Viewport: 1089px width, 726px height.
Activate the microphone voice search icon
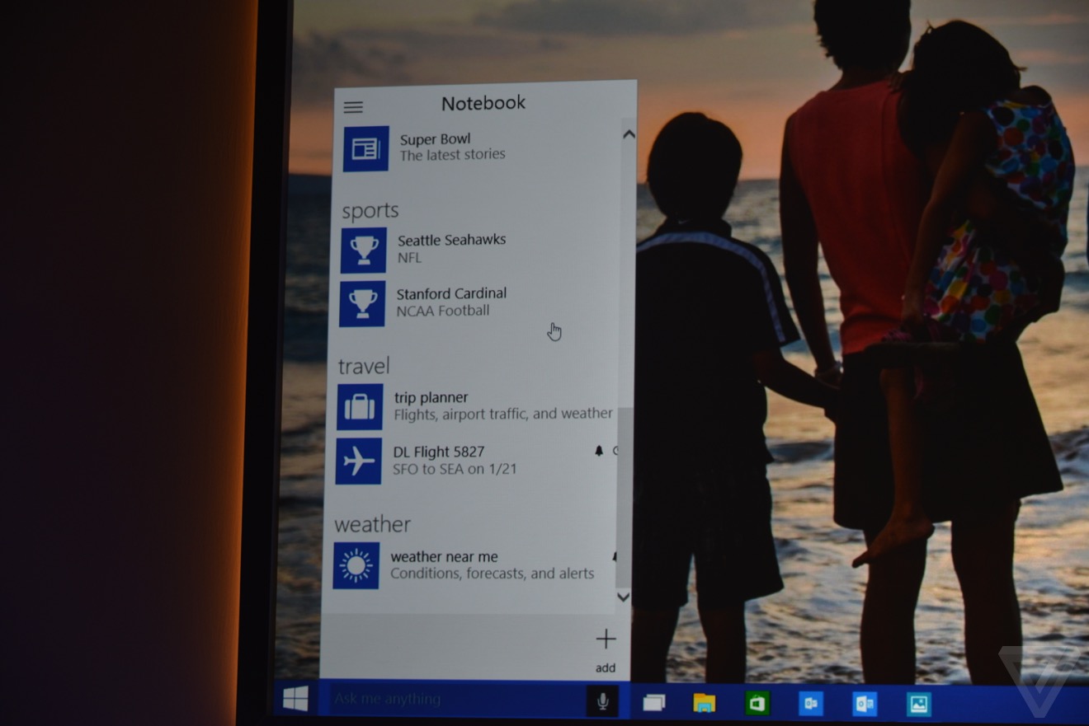tap(603, 701)
